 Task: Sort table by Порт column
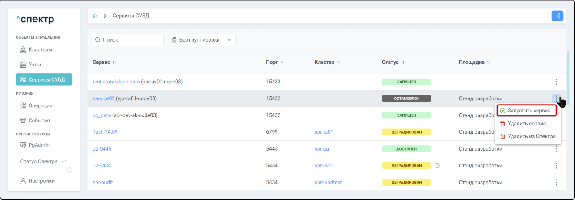click(x=282, y=62)
